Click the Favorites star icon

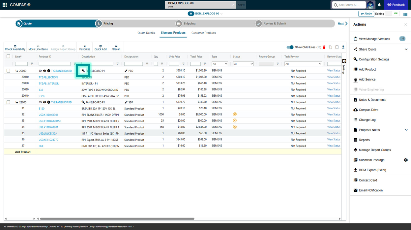click(85, 48)
